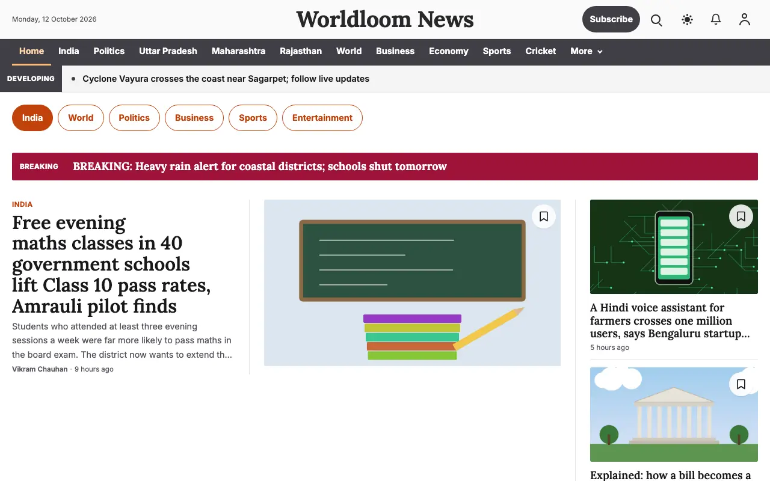Open the Cricket section

(x=541, y=51)
